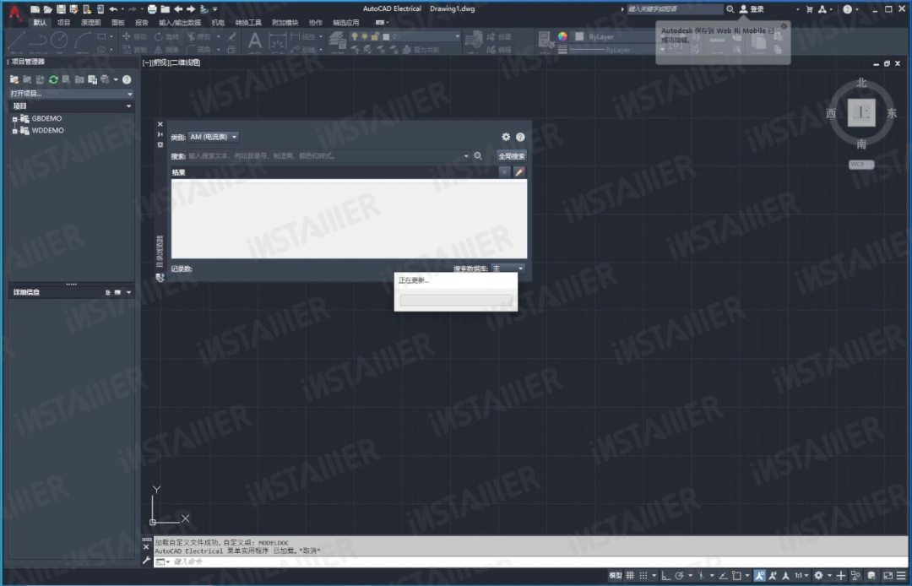Click the New drawing icon in quick access toolbar
The image size is (912, 586).
35,9
